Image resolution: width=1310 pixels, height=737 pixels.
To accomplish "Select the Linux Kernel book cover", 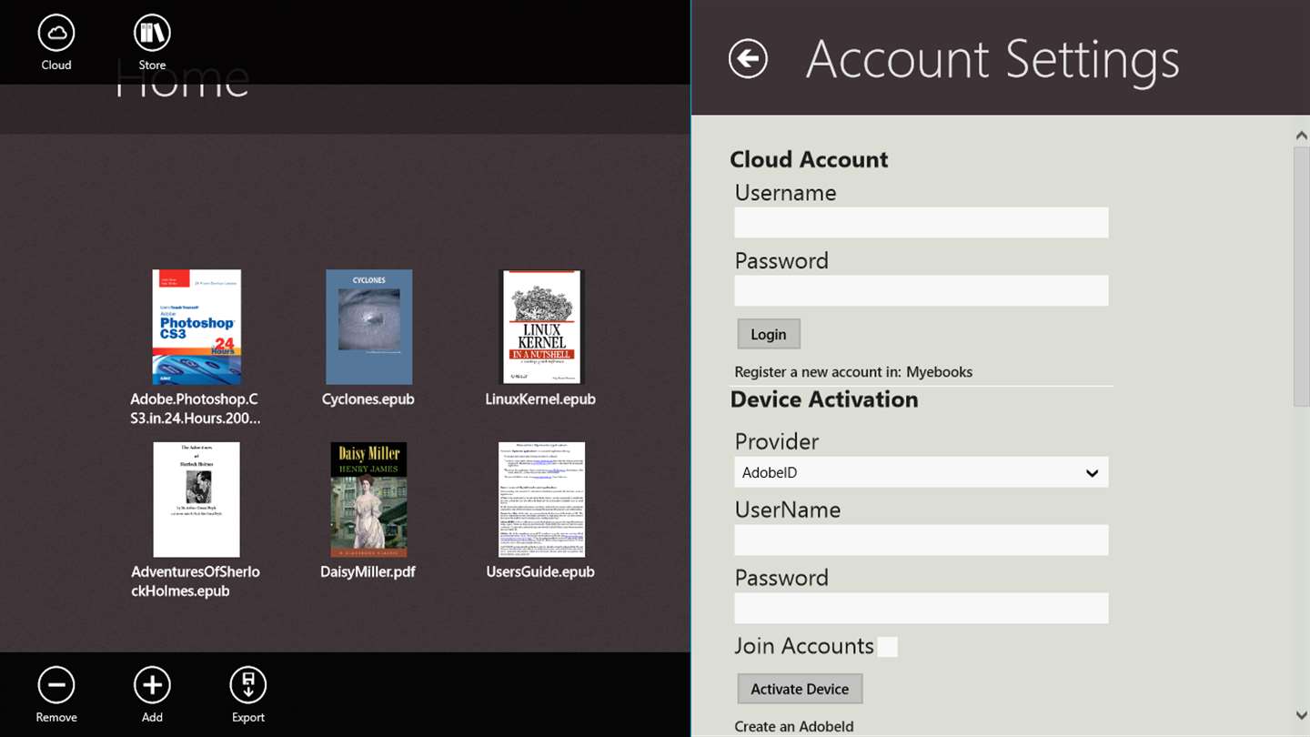I will pyautogui.click(x=541, y=327).
